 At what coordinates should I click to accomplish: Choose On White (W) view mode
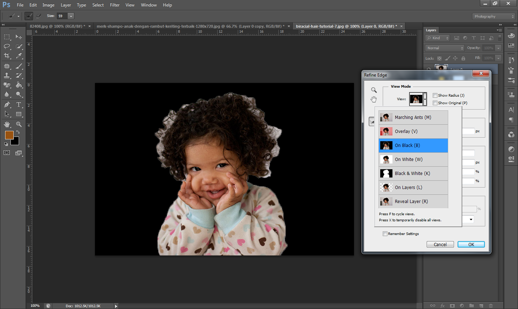coord(408,159)
